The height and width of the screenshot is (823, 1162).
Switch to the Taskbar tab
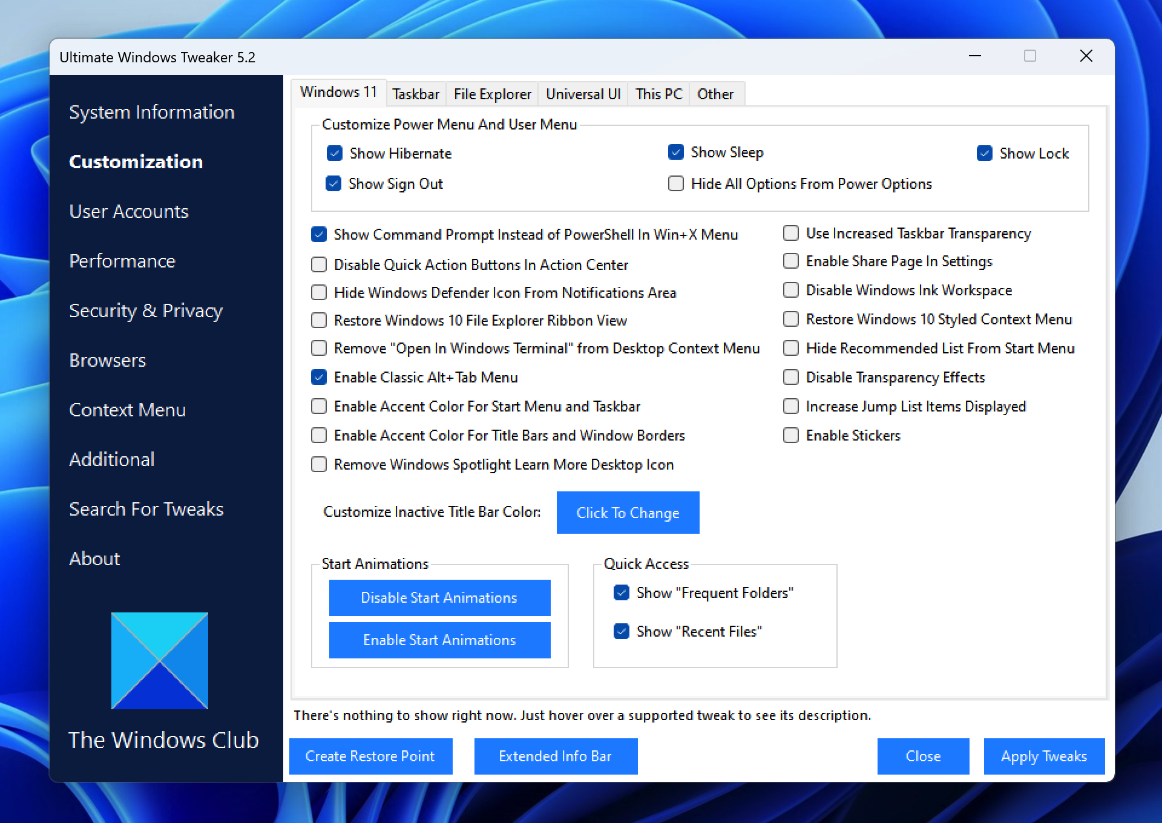tap(416, 94)
